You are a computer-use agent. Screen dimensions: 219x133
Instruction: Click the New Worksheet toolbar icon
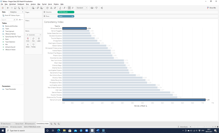click(x=33, y=8)
